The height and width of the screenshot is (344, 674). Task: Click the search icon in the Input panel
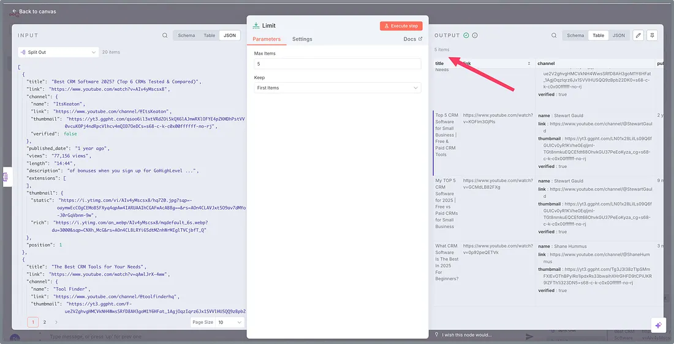tap(165, 36)
